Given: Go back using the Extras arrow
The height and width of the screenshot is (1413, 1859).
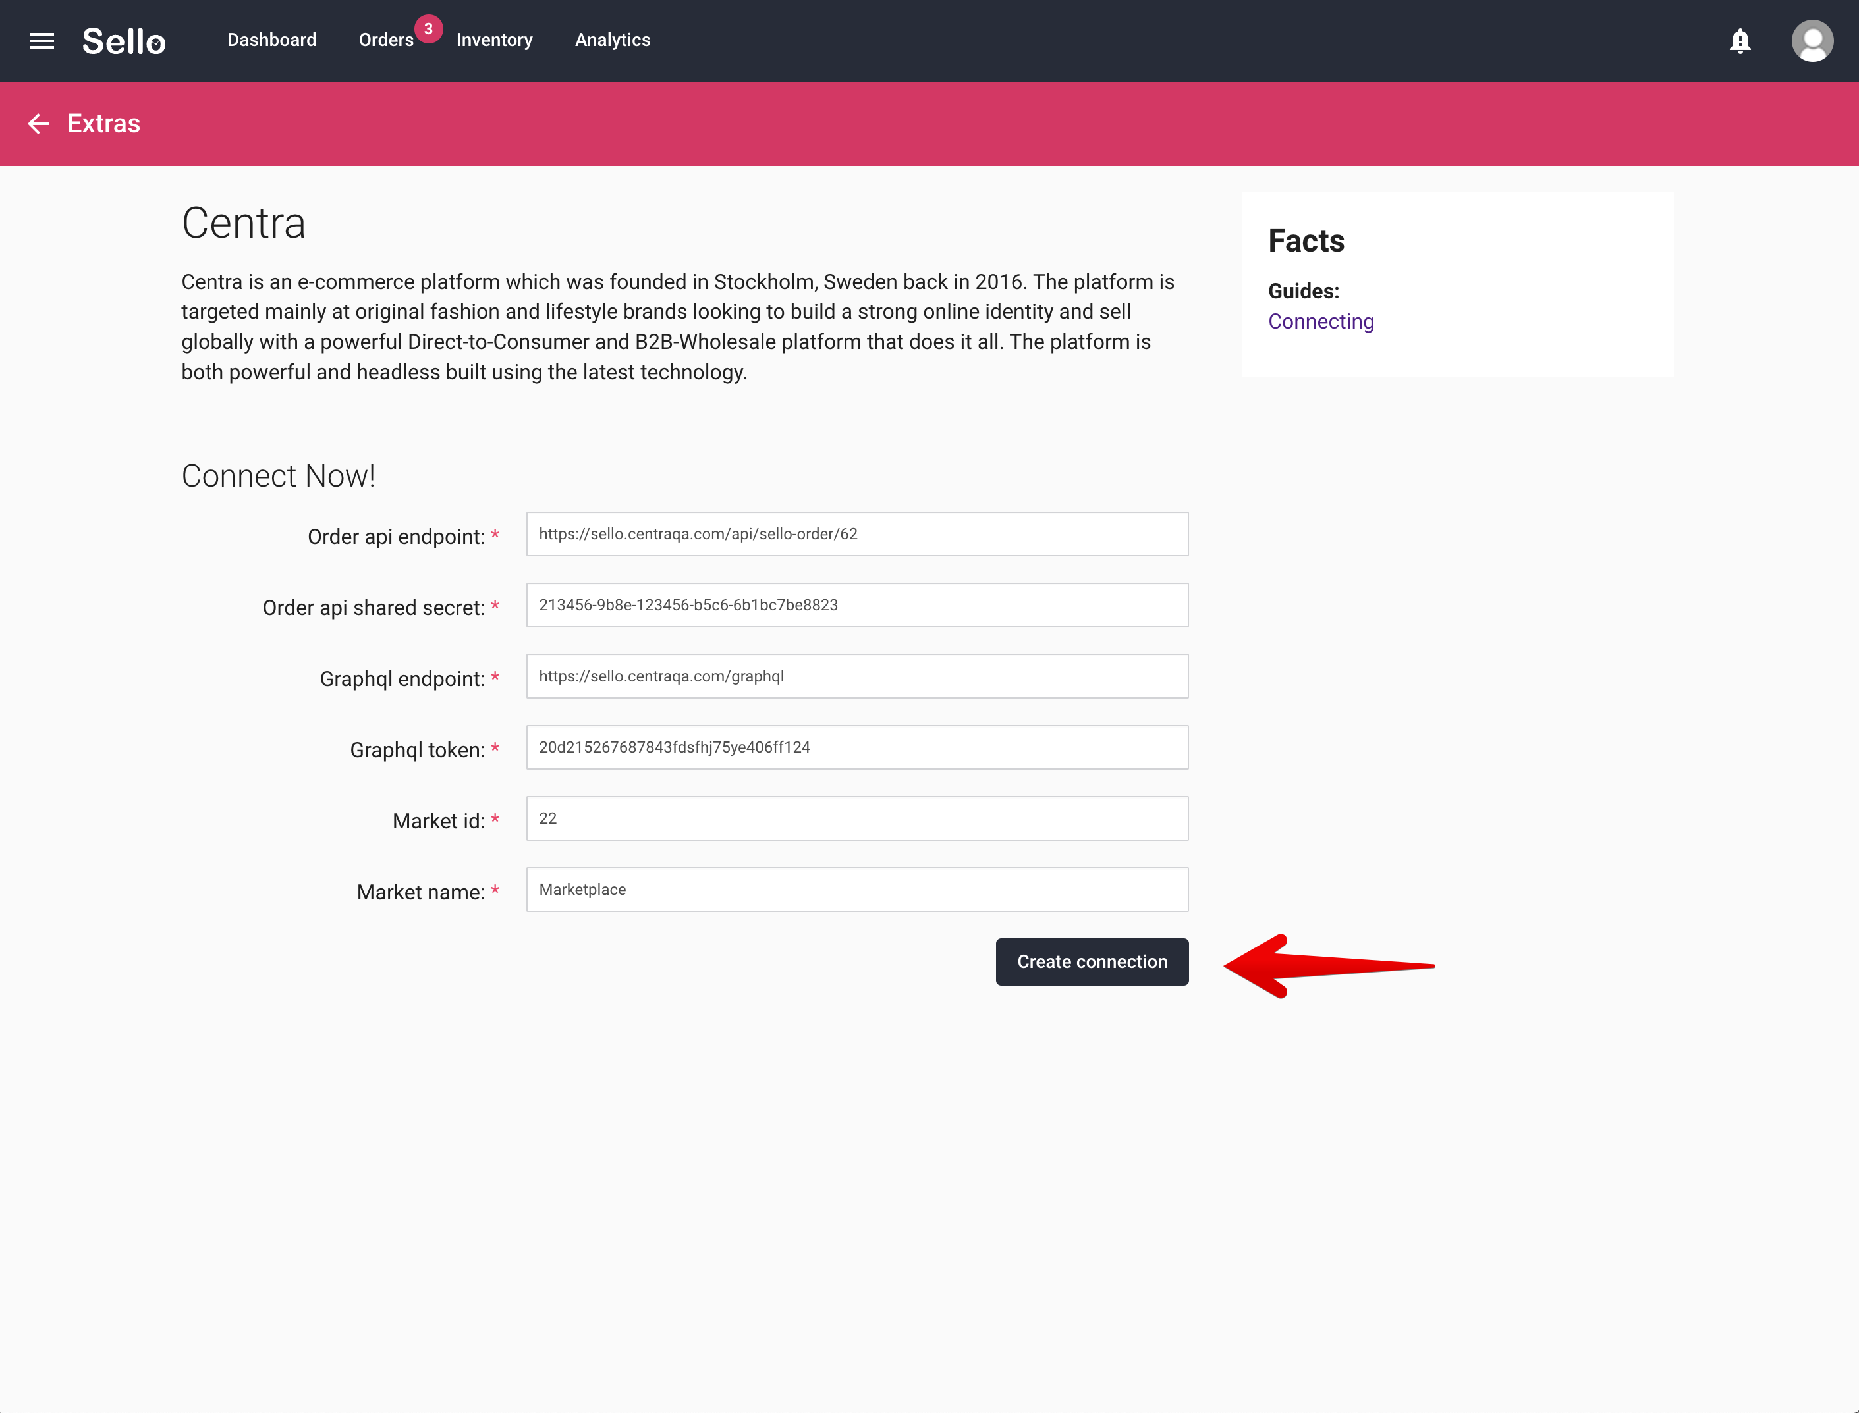Looking at the screenshot, I should pos(38,124).
